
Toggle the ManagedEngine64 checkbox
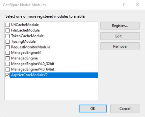pyautogui.click(x=8, y=53)
